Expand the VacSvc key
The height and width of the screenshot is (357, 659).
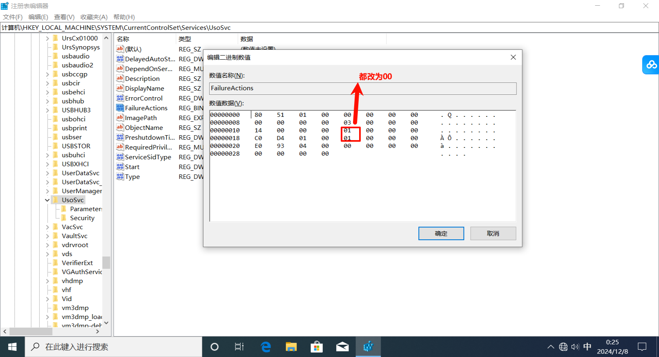point(47,227)
